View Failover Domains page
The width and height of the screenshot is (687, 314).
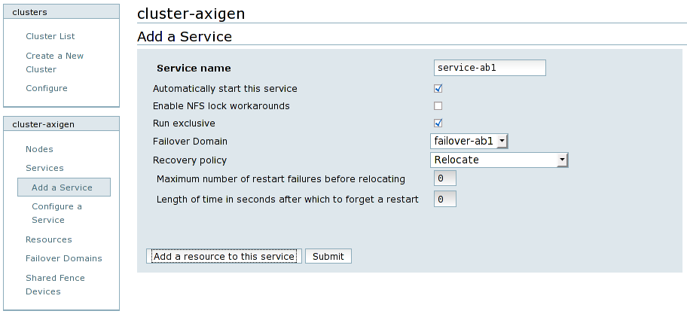[64, 258]
